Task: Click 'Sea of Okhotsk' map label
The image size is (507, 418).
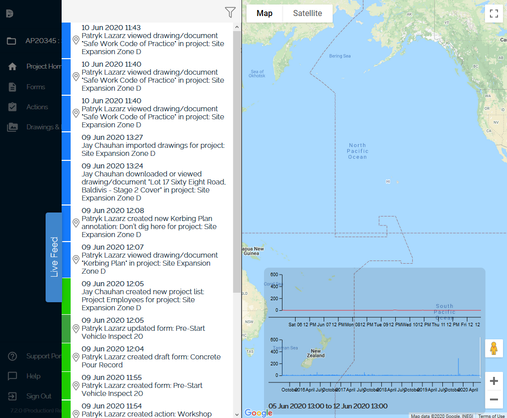Action: [x=257, y=74]
